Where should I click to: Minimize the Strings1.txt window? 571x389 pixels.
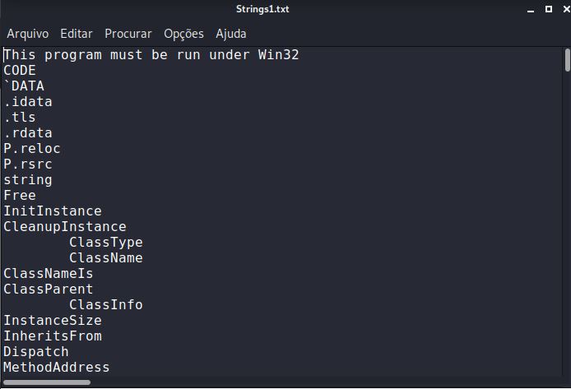click(531, 10)
